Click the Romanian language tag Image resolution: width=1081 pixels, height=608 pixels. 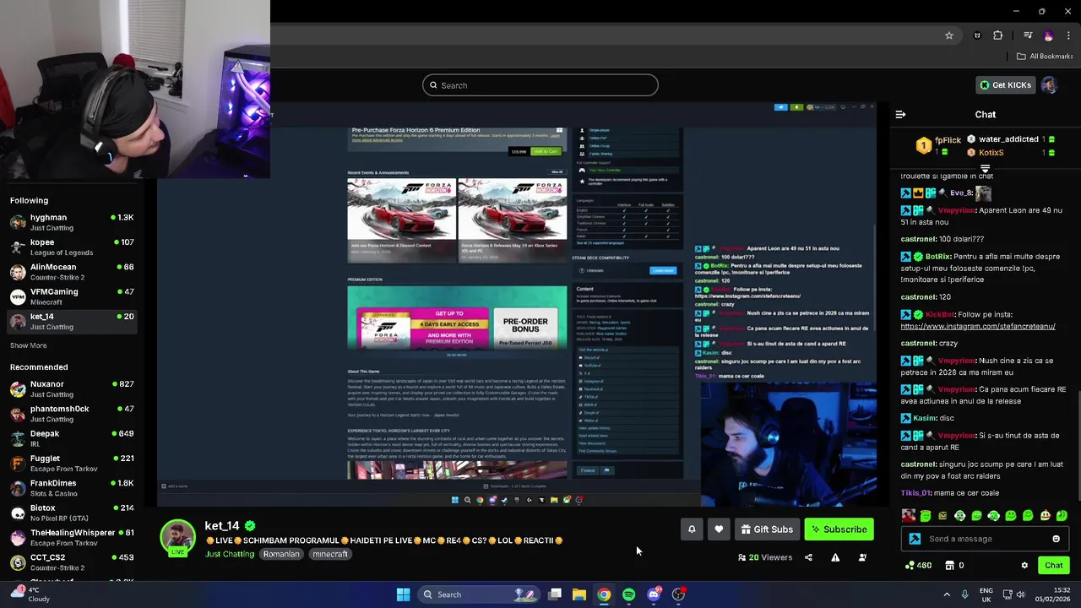[x=281, y=554]
